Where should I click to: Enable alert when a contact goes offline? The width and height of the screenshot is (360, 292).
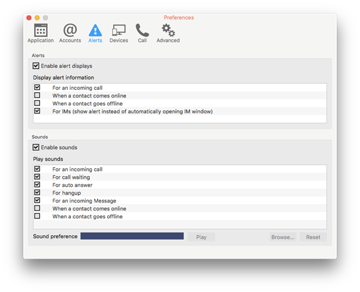[x=37, y=103]
